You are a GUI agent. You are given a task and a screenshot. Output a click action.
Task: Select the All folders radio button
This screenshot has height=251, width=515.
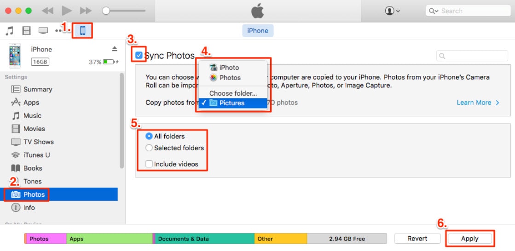[x=149, y=137]
